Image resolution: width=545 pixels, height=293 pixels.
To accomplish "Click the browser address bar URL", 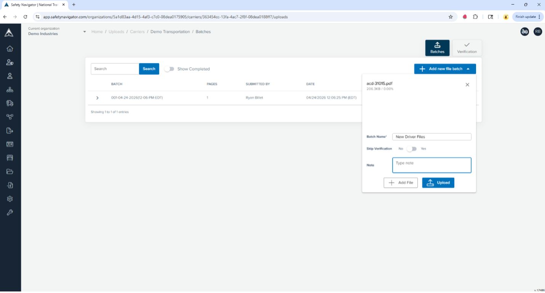I will 165,17.
